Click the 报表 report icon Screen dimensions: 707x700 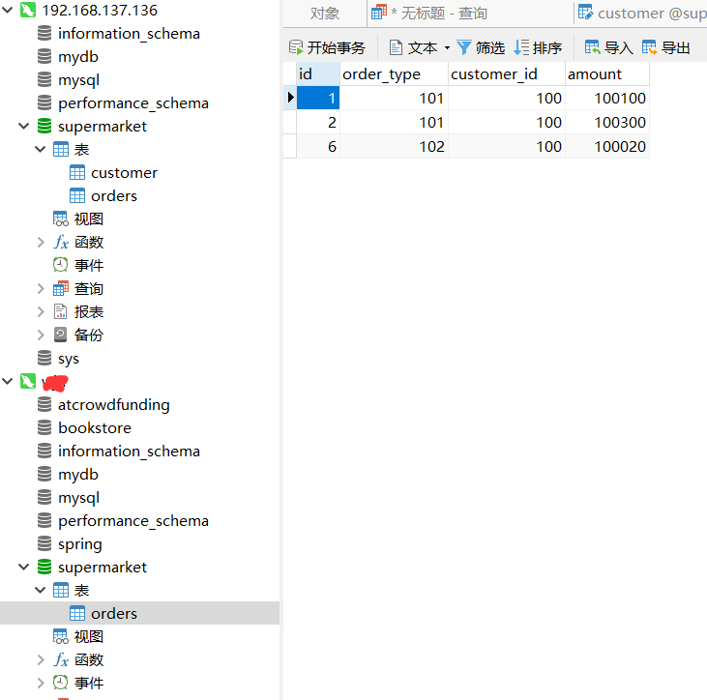click(61, 312)
